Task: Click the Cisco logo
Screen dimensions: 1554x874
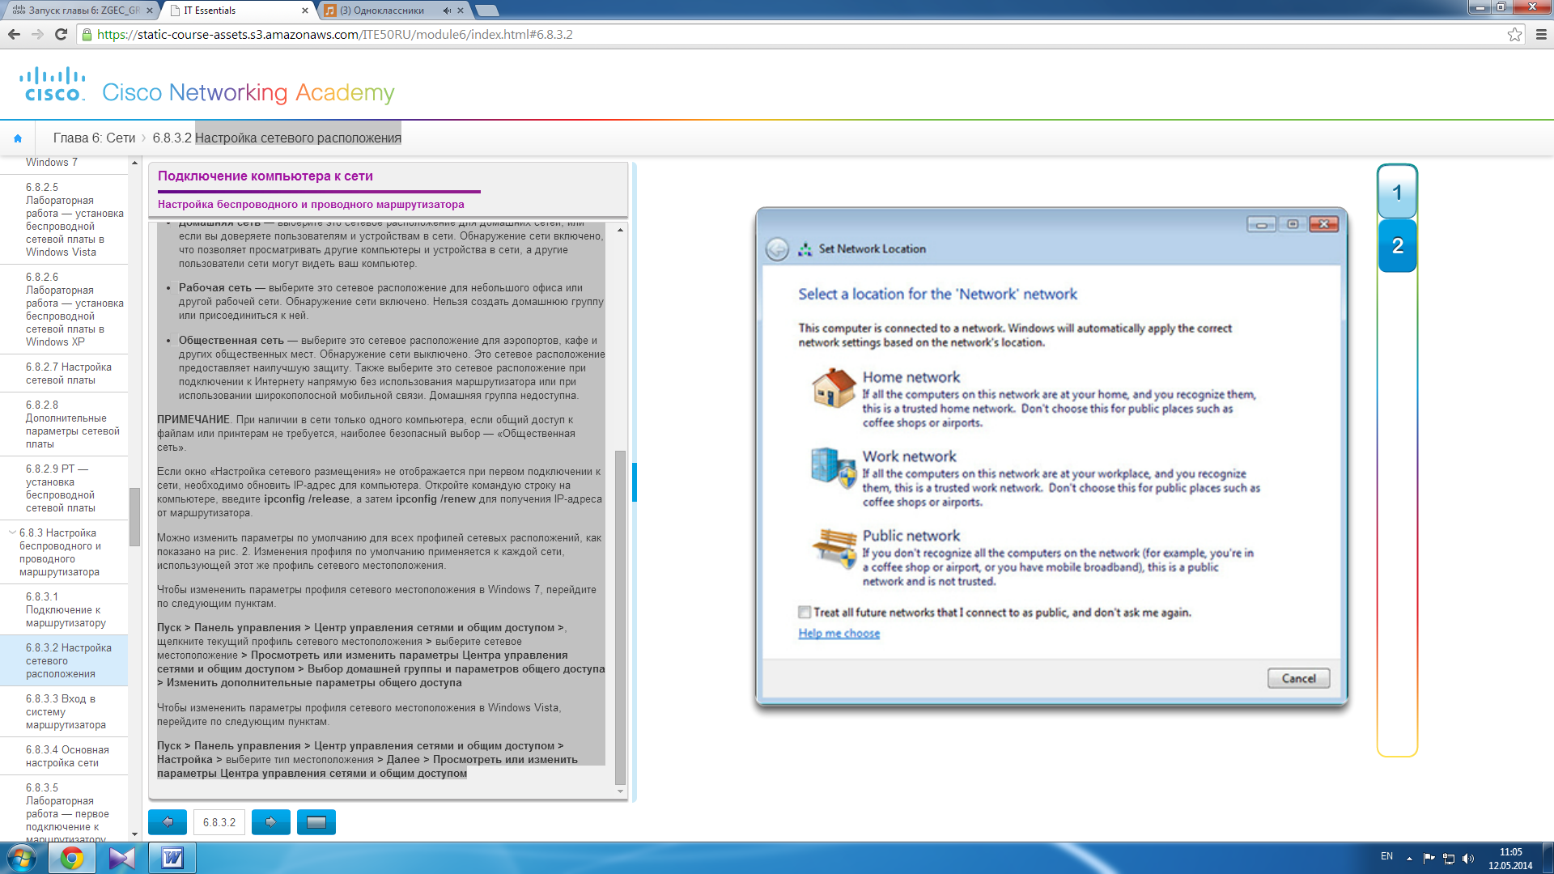Action: [53, 84]
